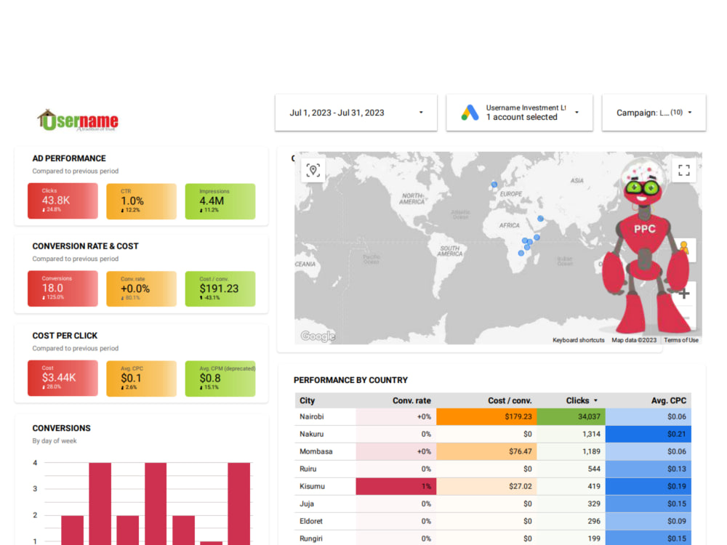The width and height of the screenshot is (727, 545).
Task: Click the Conv. rate +0.0% scorecard
Action: pyautogui.click(x=142, y=288)
